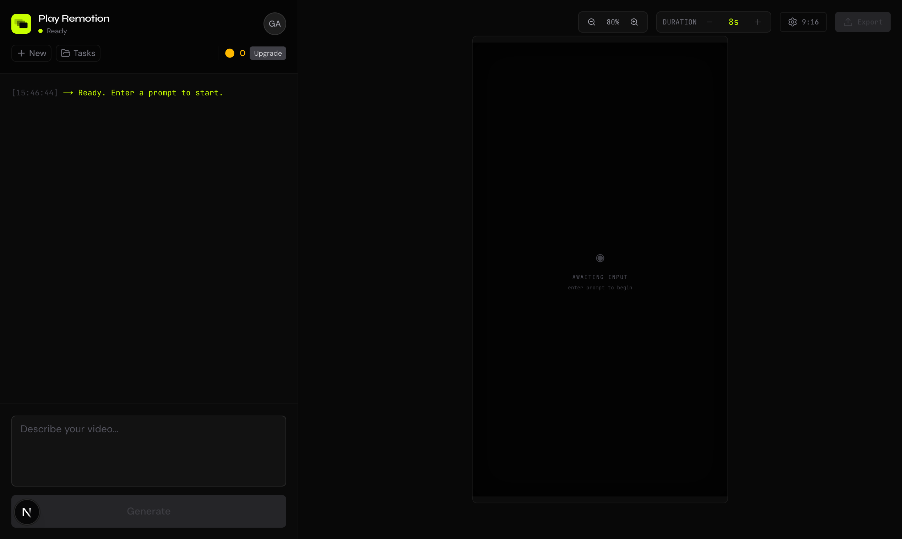Click the zoom out magnifier icon
The width and height of the screenshot is (902, 539).
click(x=591, y=22)
